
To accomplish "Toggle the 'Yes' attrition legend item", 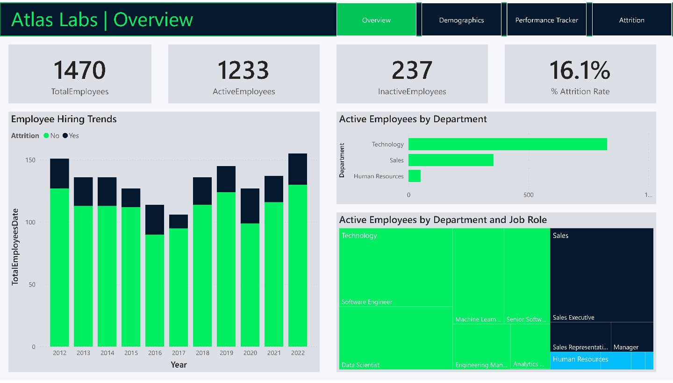I will 70,136.
